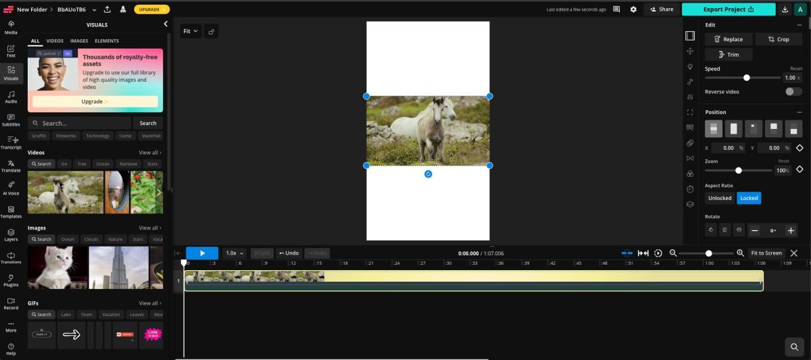Click the rotate handle below the video

point(428,174)
